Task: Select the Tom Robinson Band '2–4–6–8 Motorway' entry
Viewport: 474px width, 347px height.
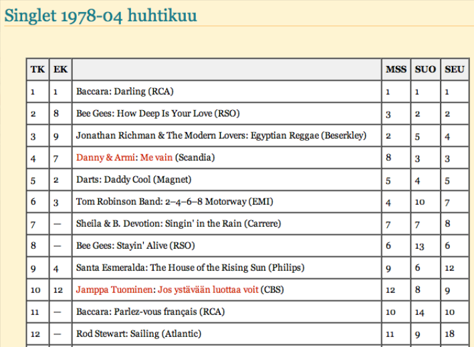Action: click(x=174, y=202)
